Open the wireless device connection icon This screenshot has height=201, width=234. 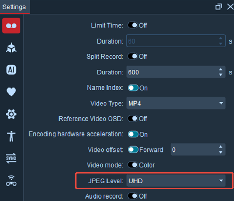coord(11,181)
